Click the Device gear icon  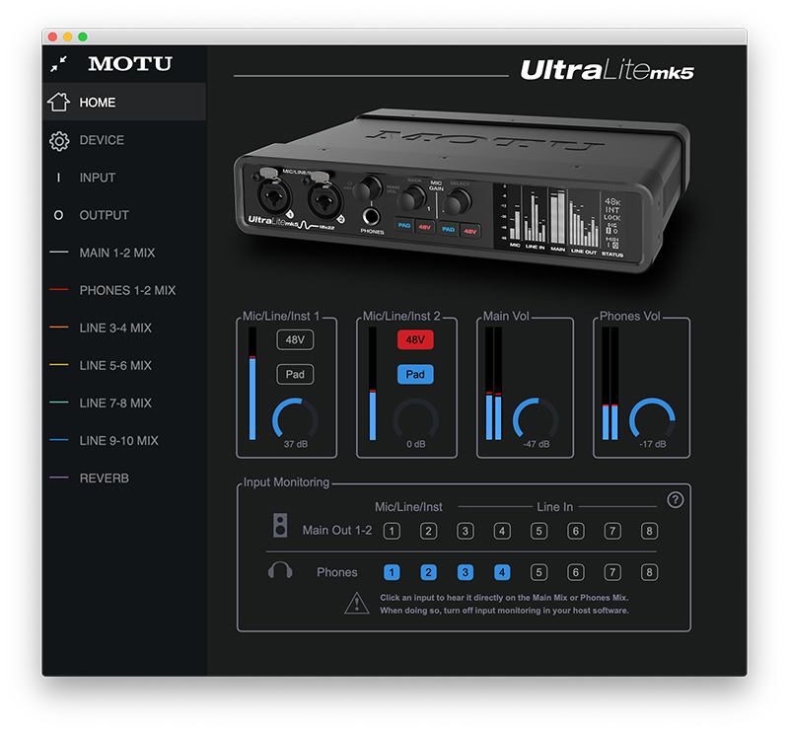coord(59,141)
